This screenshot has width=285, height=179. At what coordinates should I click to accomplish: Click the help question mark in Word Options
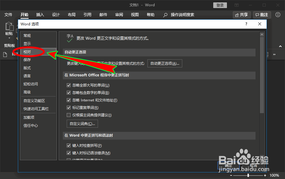click(246, 24)
